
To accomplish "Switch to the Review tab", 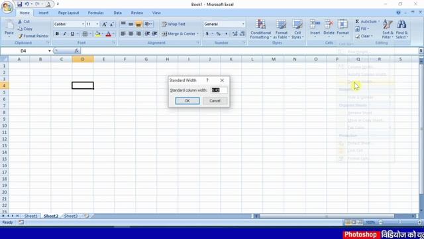I will (137, 13).
